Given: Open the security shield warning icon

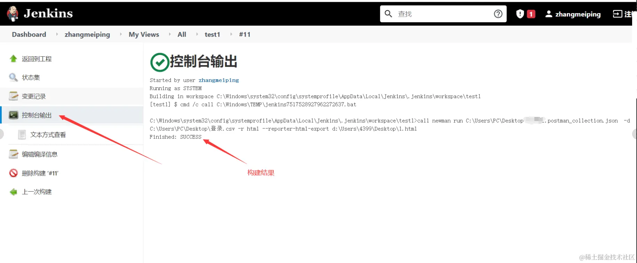Looking at the screenshot, I should (x=520, y=14).
